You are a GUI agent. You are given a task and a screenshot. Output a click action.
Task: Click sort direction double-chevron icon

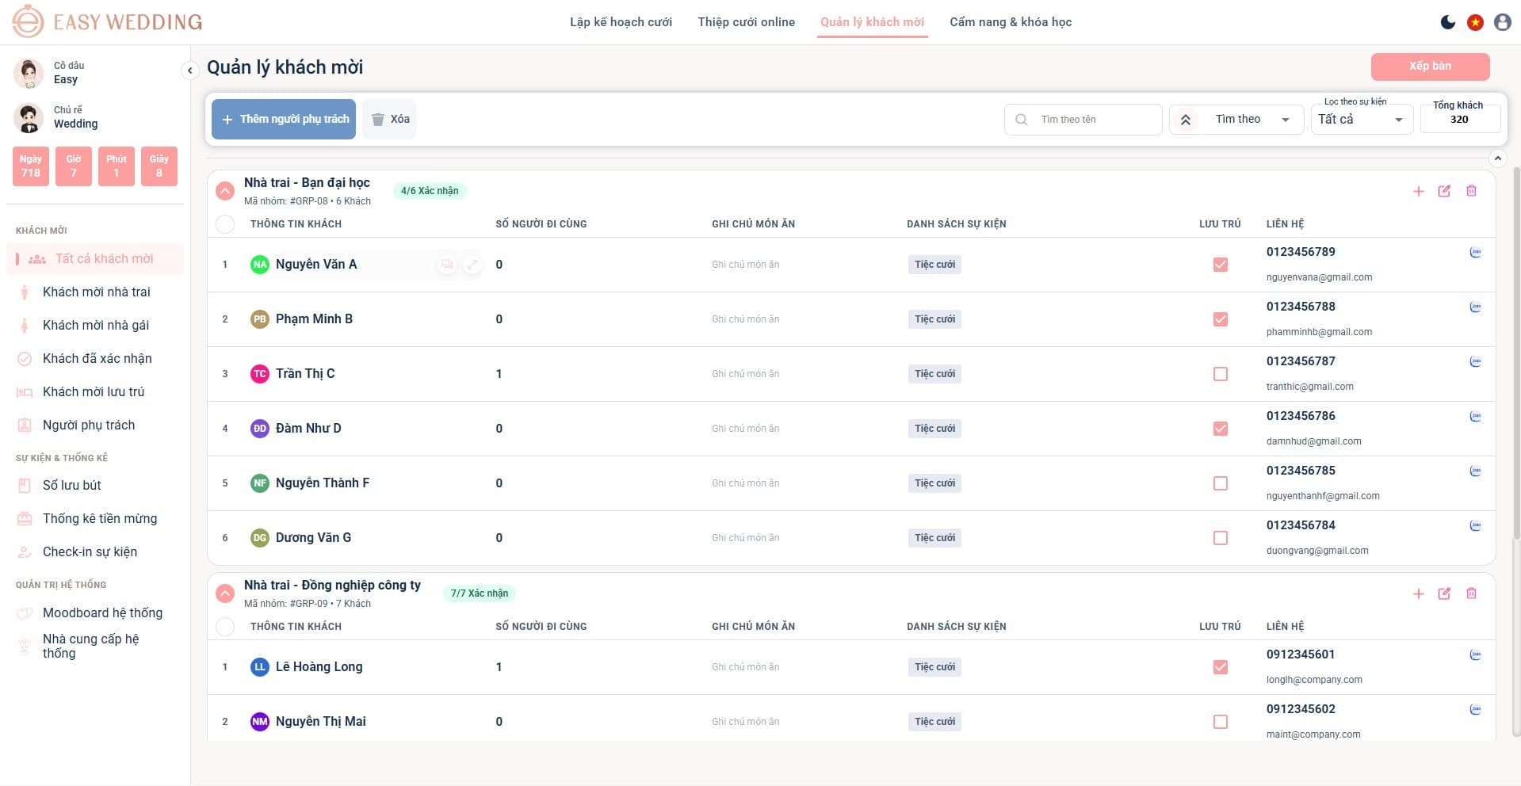coord(1186,120)
